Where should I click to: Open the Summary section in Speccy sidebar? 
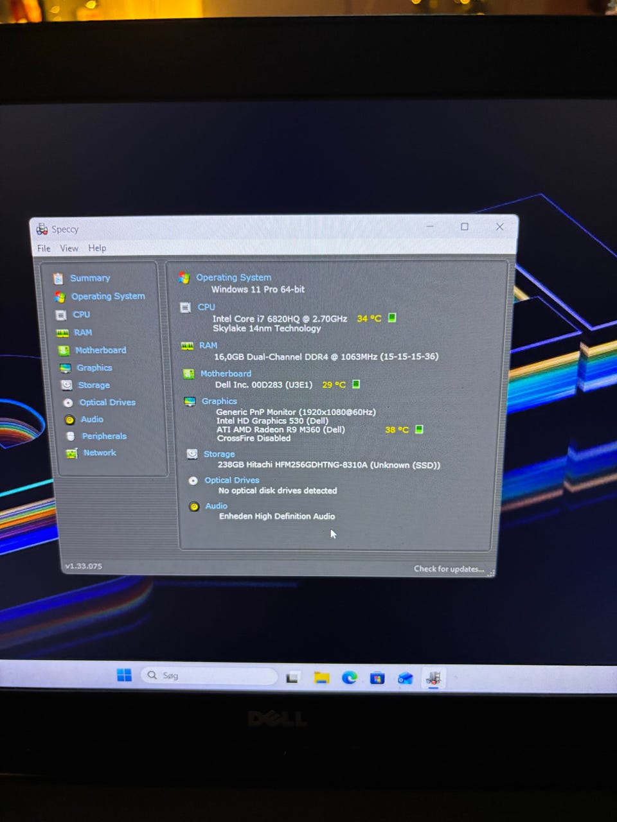pos(90,278)
